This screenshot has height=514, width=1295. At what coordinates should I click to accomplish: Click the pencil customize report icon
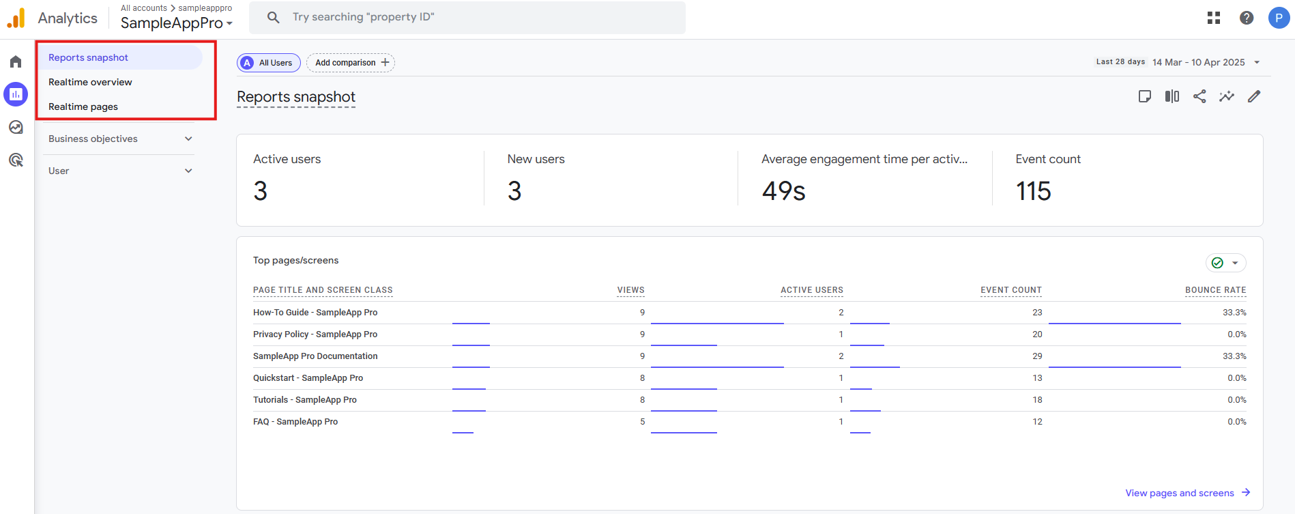point(1254,96)
